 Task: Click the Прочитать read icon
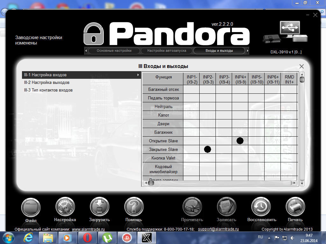pyautogui.click(x=192, y=207)
